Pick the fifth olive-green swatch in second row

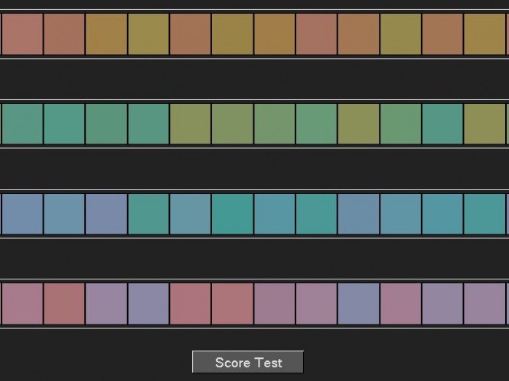click(191, 124)
